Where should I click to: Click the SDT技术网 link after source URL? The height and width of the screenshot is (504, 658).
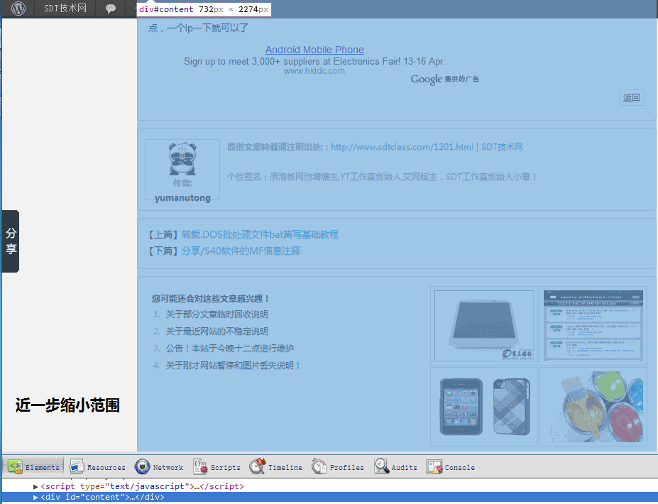click(x=502, y=147)
